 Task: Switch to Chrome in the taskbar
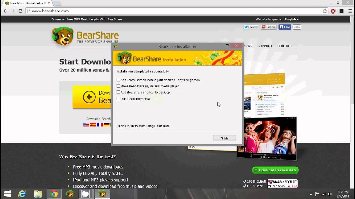tap(54, 194)
